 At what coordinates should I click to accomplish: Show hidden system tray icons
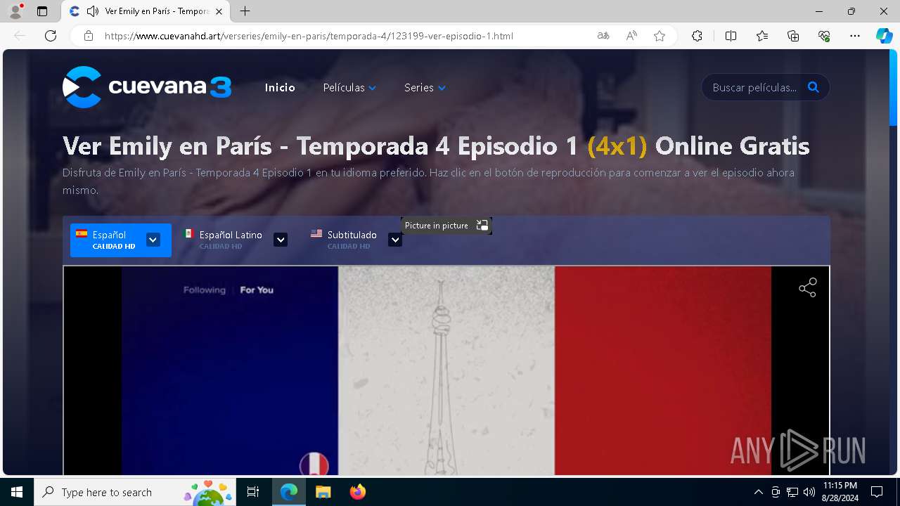758,492
